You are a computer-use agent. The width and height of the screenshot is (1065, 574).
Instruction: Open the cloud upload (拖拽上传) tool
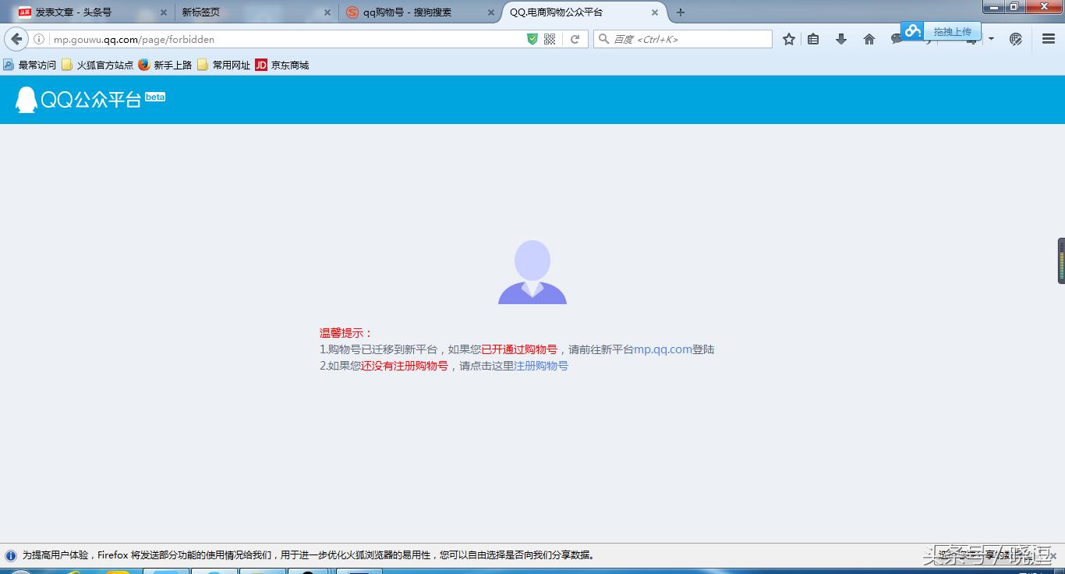click(x=912, y=31)
